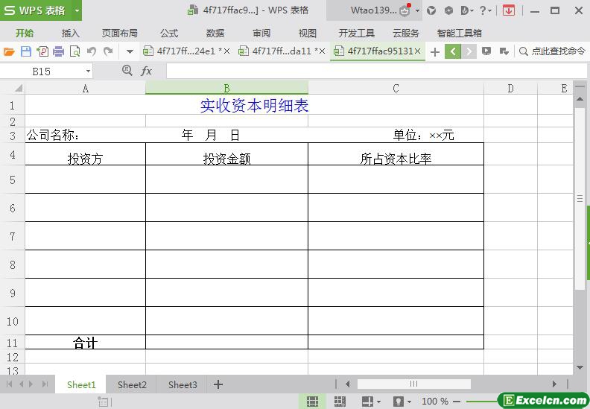This screenshot has width=590, height=409.
Task: Click the 点此查找命令 search box
Action: pyautogui.click(x=552, y=51)
